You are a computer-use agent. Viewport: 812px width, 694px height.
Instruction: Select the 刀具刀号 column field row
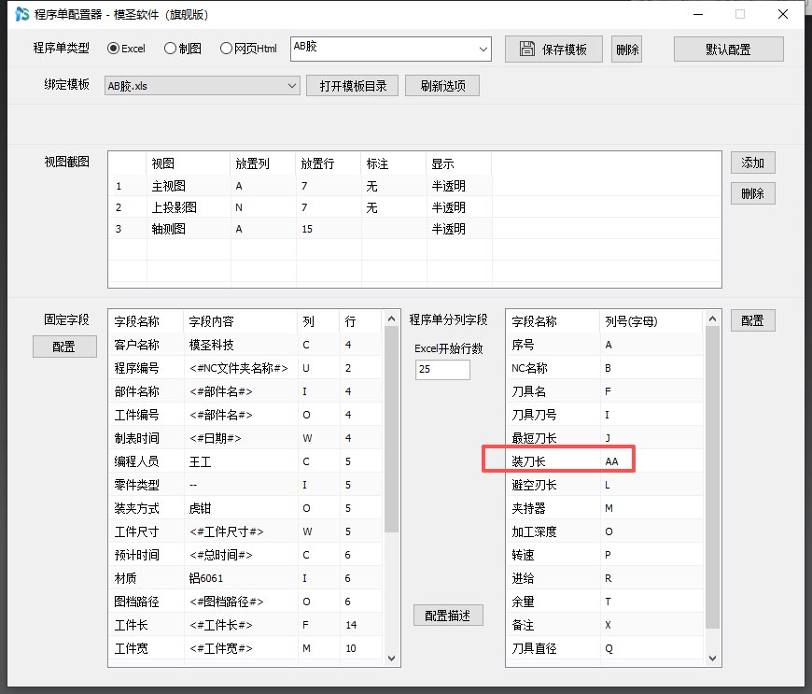point(606,415)
